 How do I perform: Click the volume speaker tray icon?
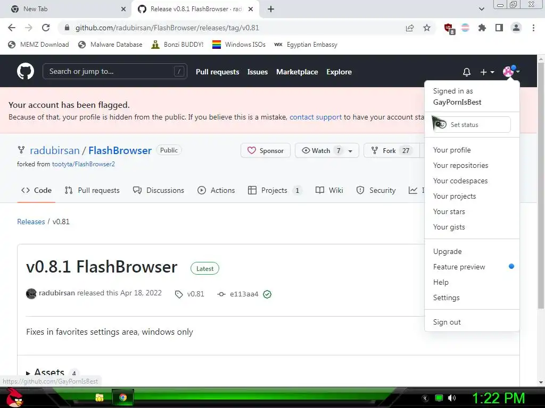click(x=451, y=398)
